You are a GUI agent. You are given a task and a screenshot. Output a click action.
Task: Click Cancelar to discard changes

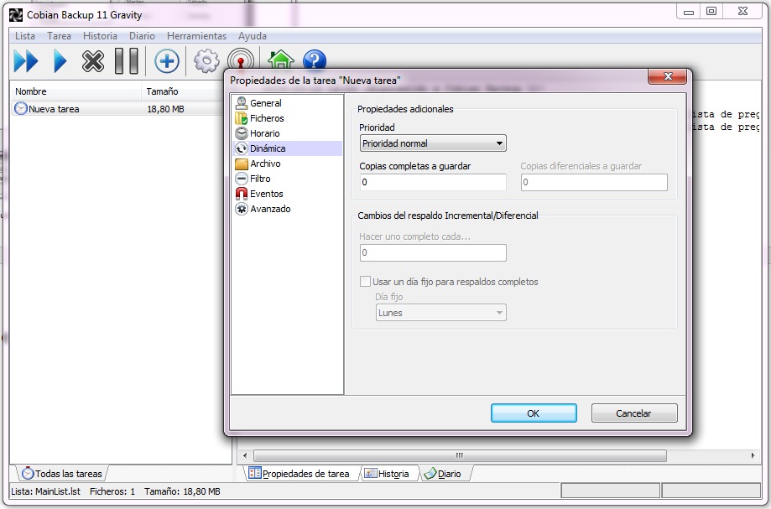(x=634, y=413)
